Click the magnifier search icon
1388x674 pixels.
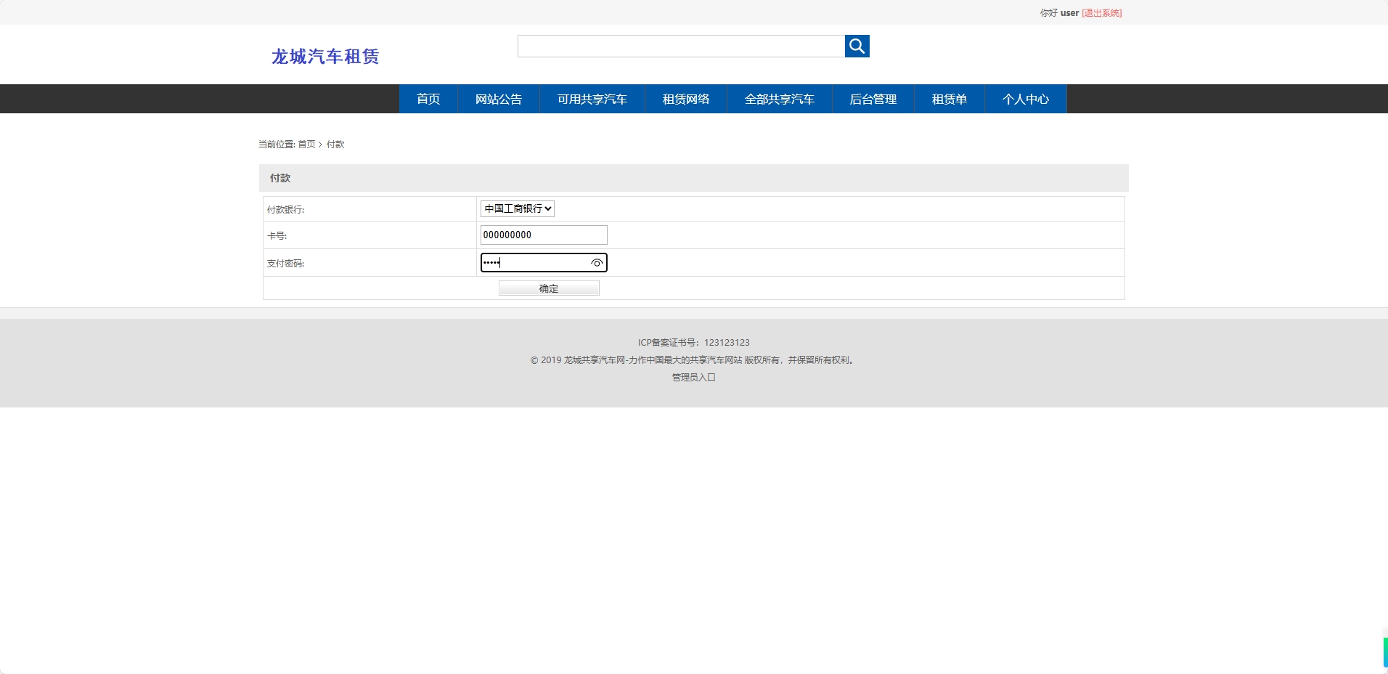coord(857,46)
